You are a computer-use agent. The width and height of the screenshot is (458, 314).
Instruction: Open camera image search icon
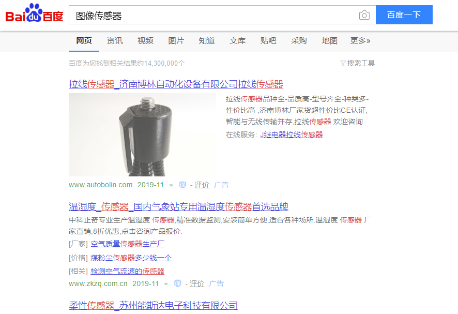click(x=364, y=15)
